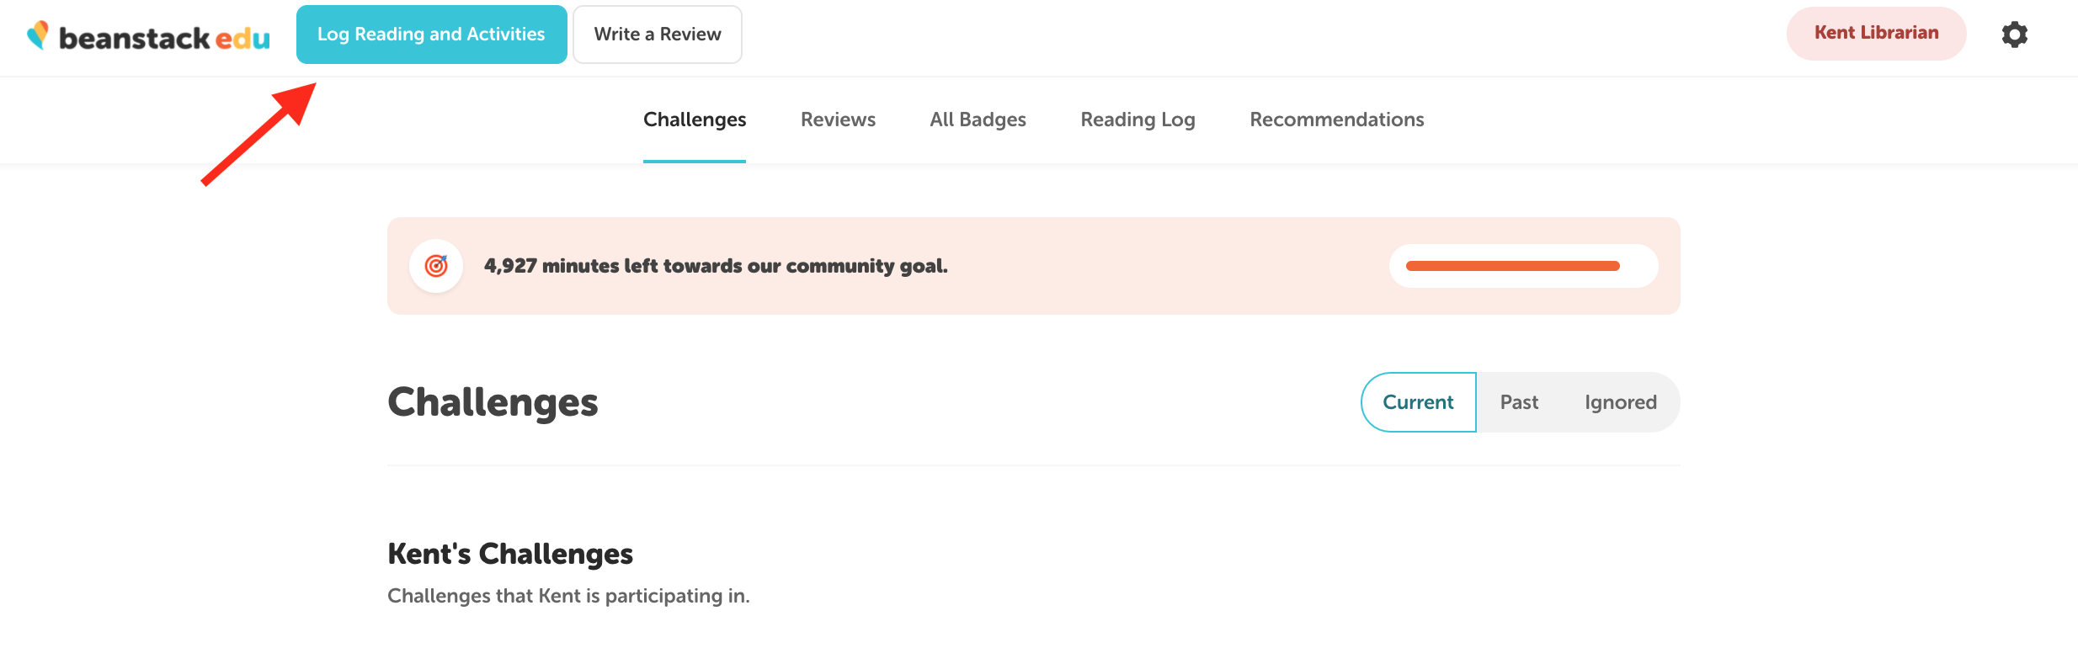The width and height of the screenshot is (2078, 648).
Task: Click the beanstack edu wordmark
Action: pos(164,38)
